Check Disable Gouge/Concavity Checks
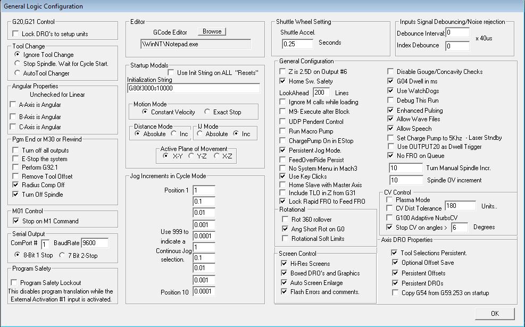525x327 pixels. point(390,71)
